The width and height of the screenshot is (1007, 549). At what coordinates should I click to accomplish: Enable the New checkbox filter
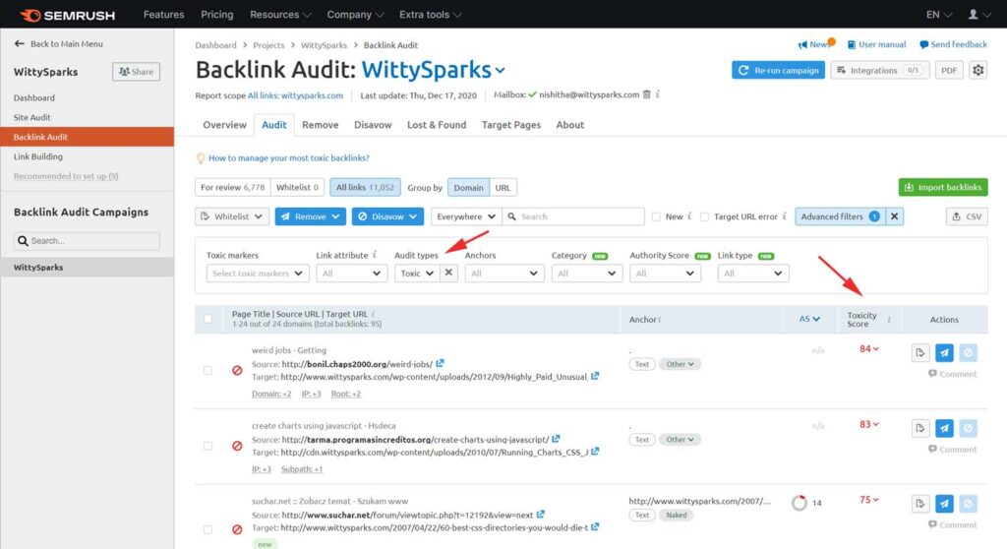coord(656,216)
